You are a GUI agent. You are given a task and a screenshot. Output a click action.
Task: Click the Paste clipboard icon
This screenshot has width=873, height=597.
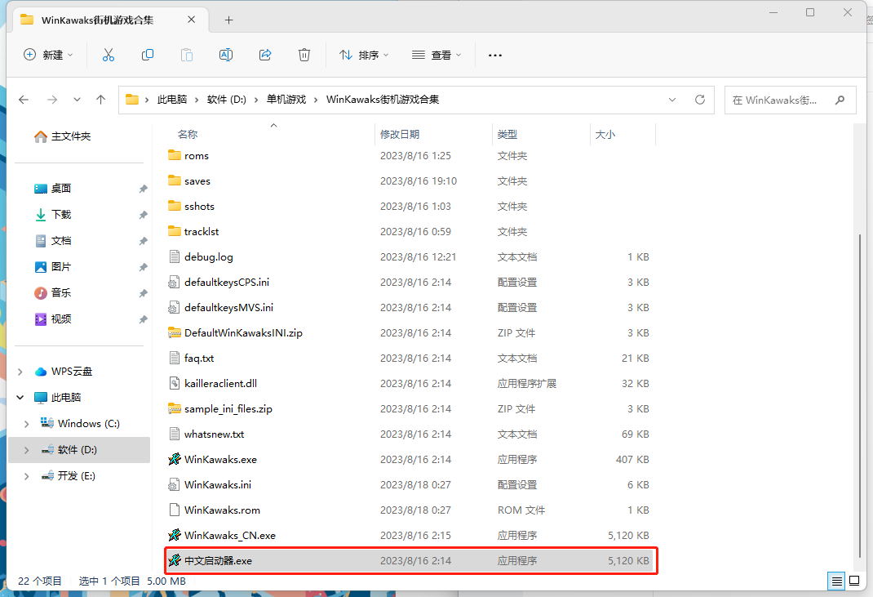pyautogui.click(x=187, y=55)
